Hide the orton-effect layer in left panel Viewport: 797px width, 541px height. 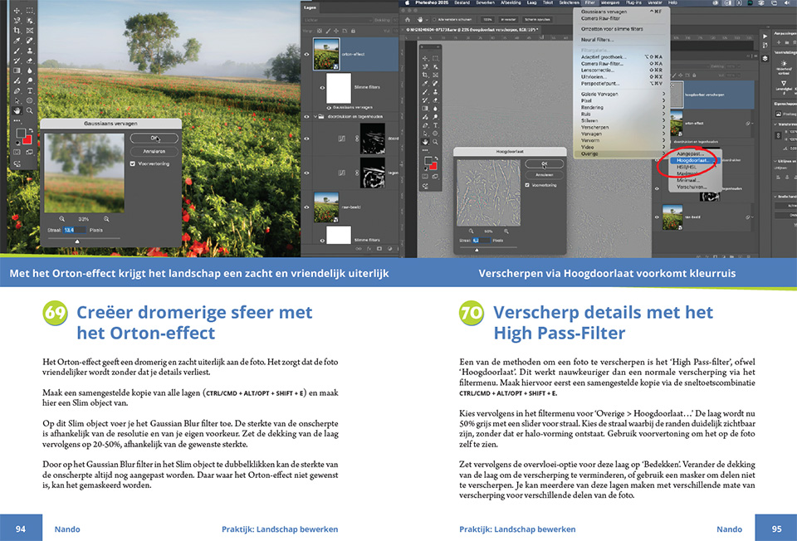307,54
